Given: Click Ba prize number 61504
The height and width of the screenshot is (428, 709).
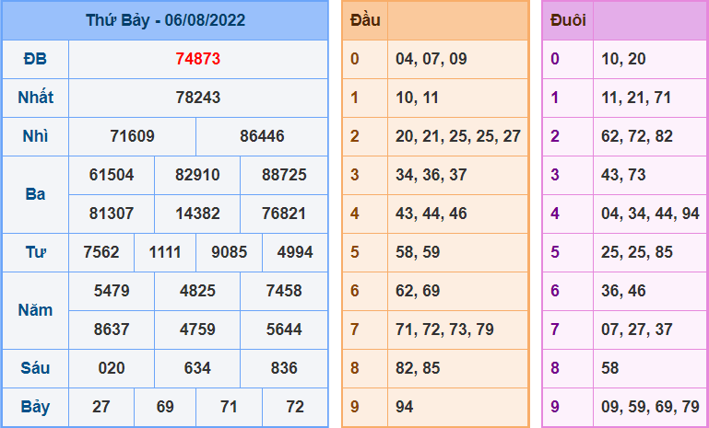Looking at the screenshot, I should tap(112, 175).
